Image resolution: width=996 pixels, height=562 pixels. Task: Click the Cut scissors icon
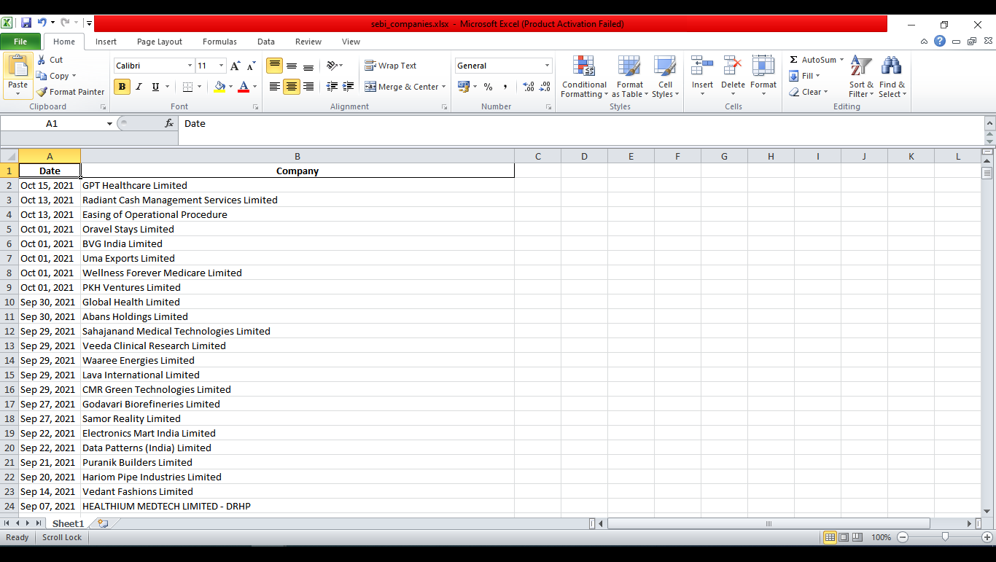(x=42, y=60)
